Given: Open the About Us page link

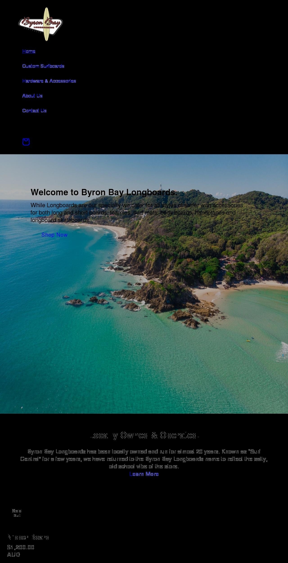Looking at the screenshot, I should (x=32, y=96).
